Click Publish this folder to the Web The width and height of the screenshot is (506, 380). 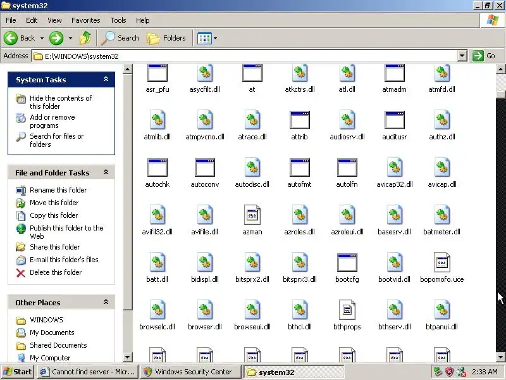coord(66,232)
